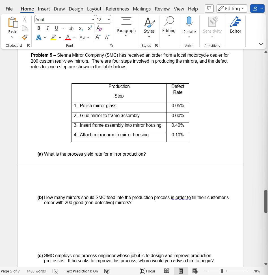Decrease font size
Viewport: 268px width, 275px height.
pos(107,37)
